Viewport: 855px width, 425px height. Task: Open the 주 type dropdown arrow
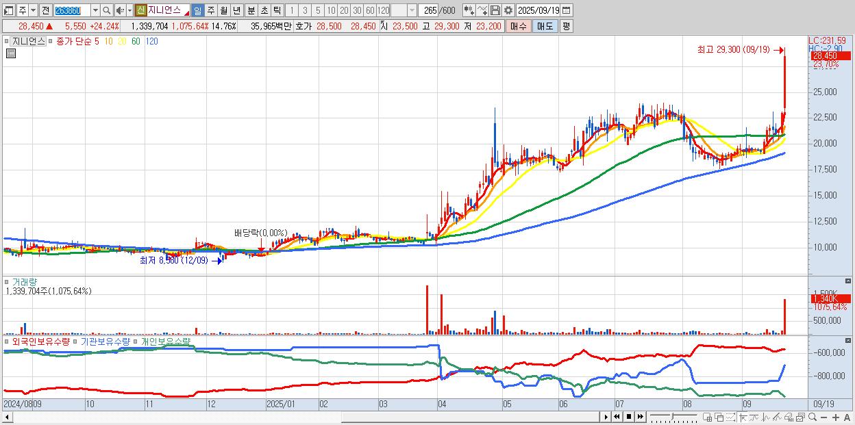pyautogui.click(x=32, y=10)
